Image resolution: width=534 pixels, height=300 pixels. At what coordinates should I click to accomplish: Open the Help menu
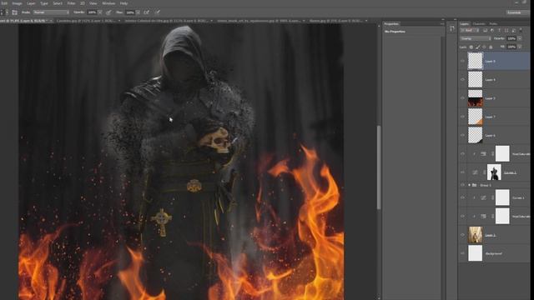(123, 3)
